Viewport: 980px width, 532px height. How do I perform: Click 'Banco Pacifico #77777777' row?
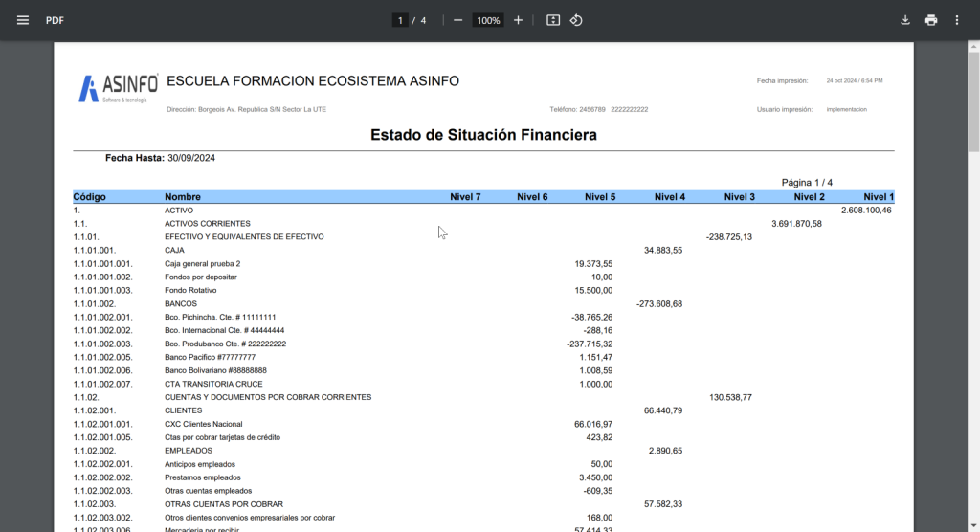click(210, 358)
